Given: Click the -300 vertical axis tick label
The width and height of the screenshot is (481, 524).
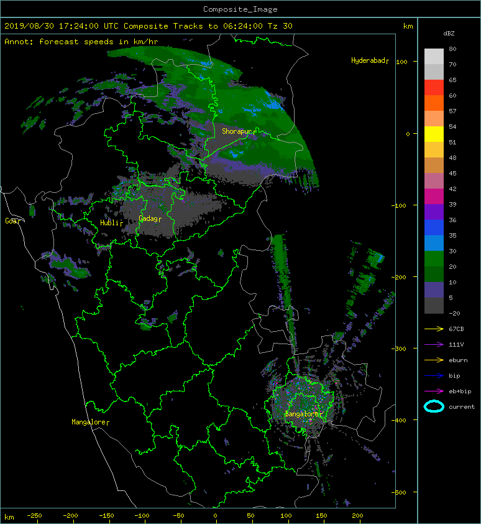Looking at the screenshot, I should (x=398, y=349).
